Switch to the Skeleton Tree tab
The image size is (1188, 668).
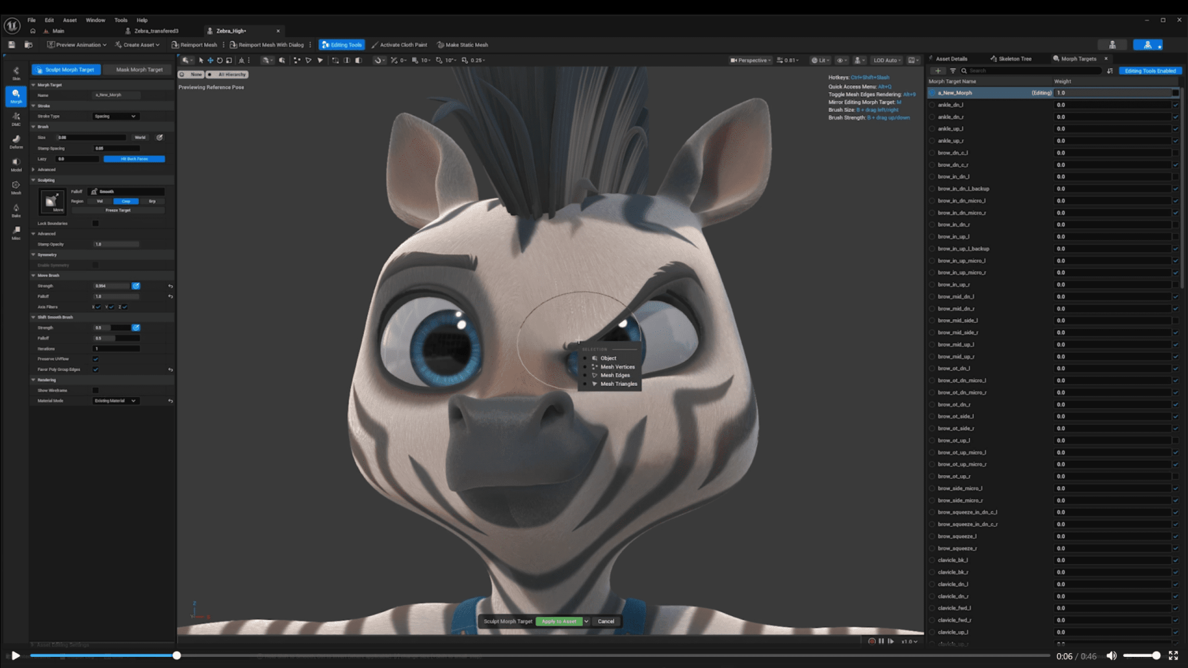1011,59
